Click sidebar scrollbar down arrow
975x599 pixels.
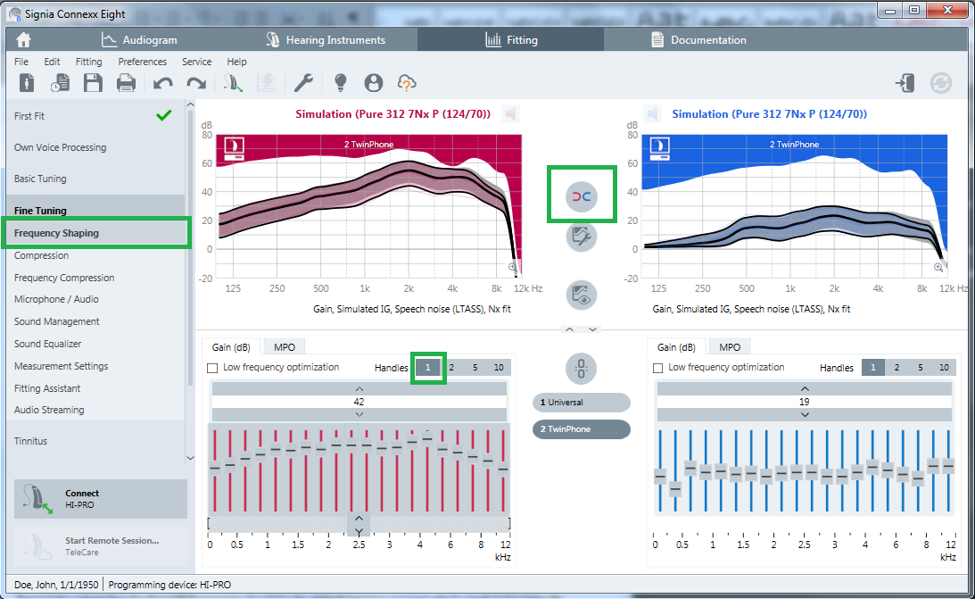click(x=190, y=459)
